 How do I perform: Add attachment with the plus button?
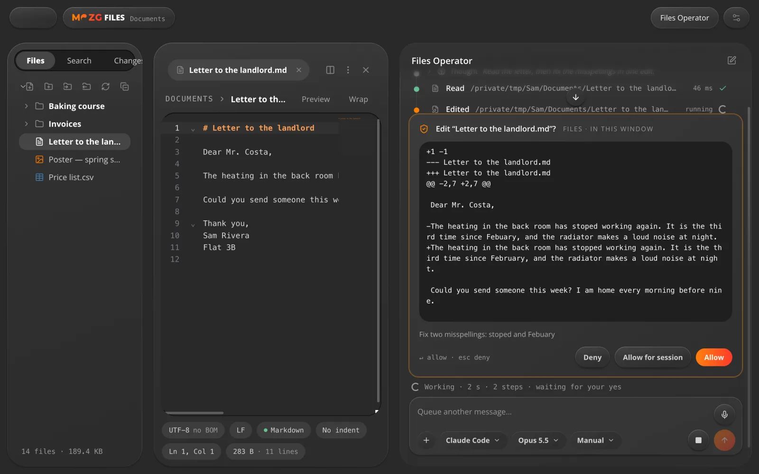point(426,440)
